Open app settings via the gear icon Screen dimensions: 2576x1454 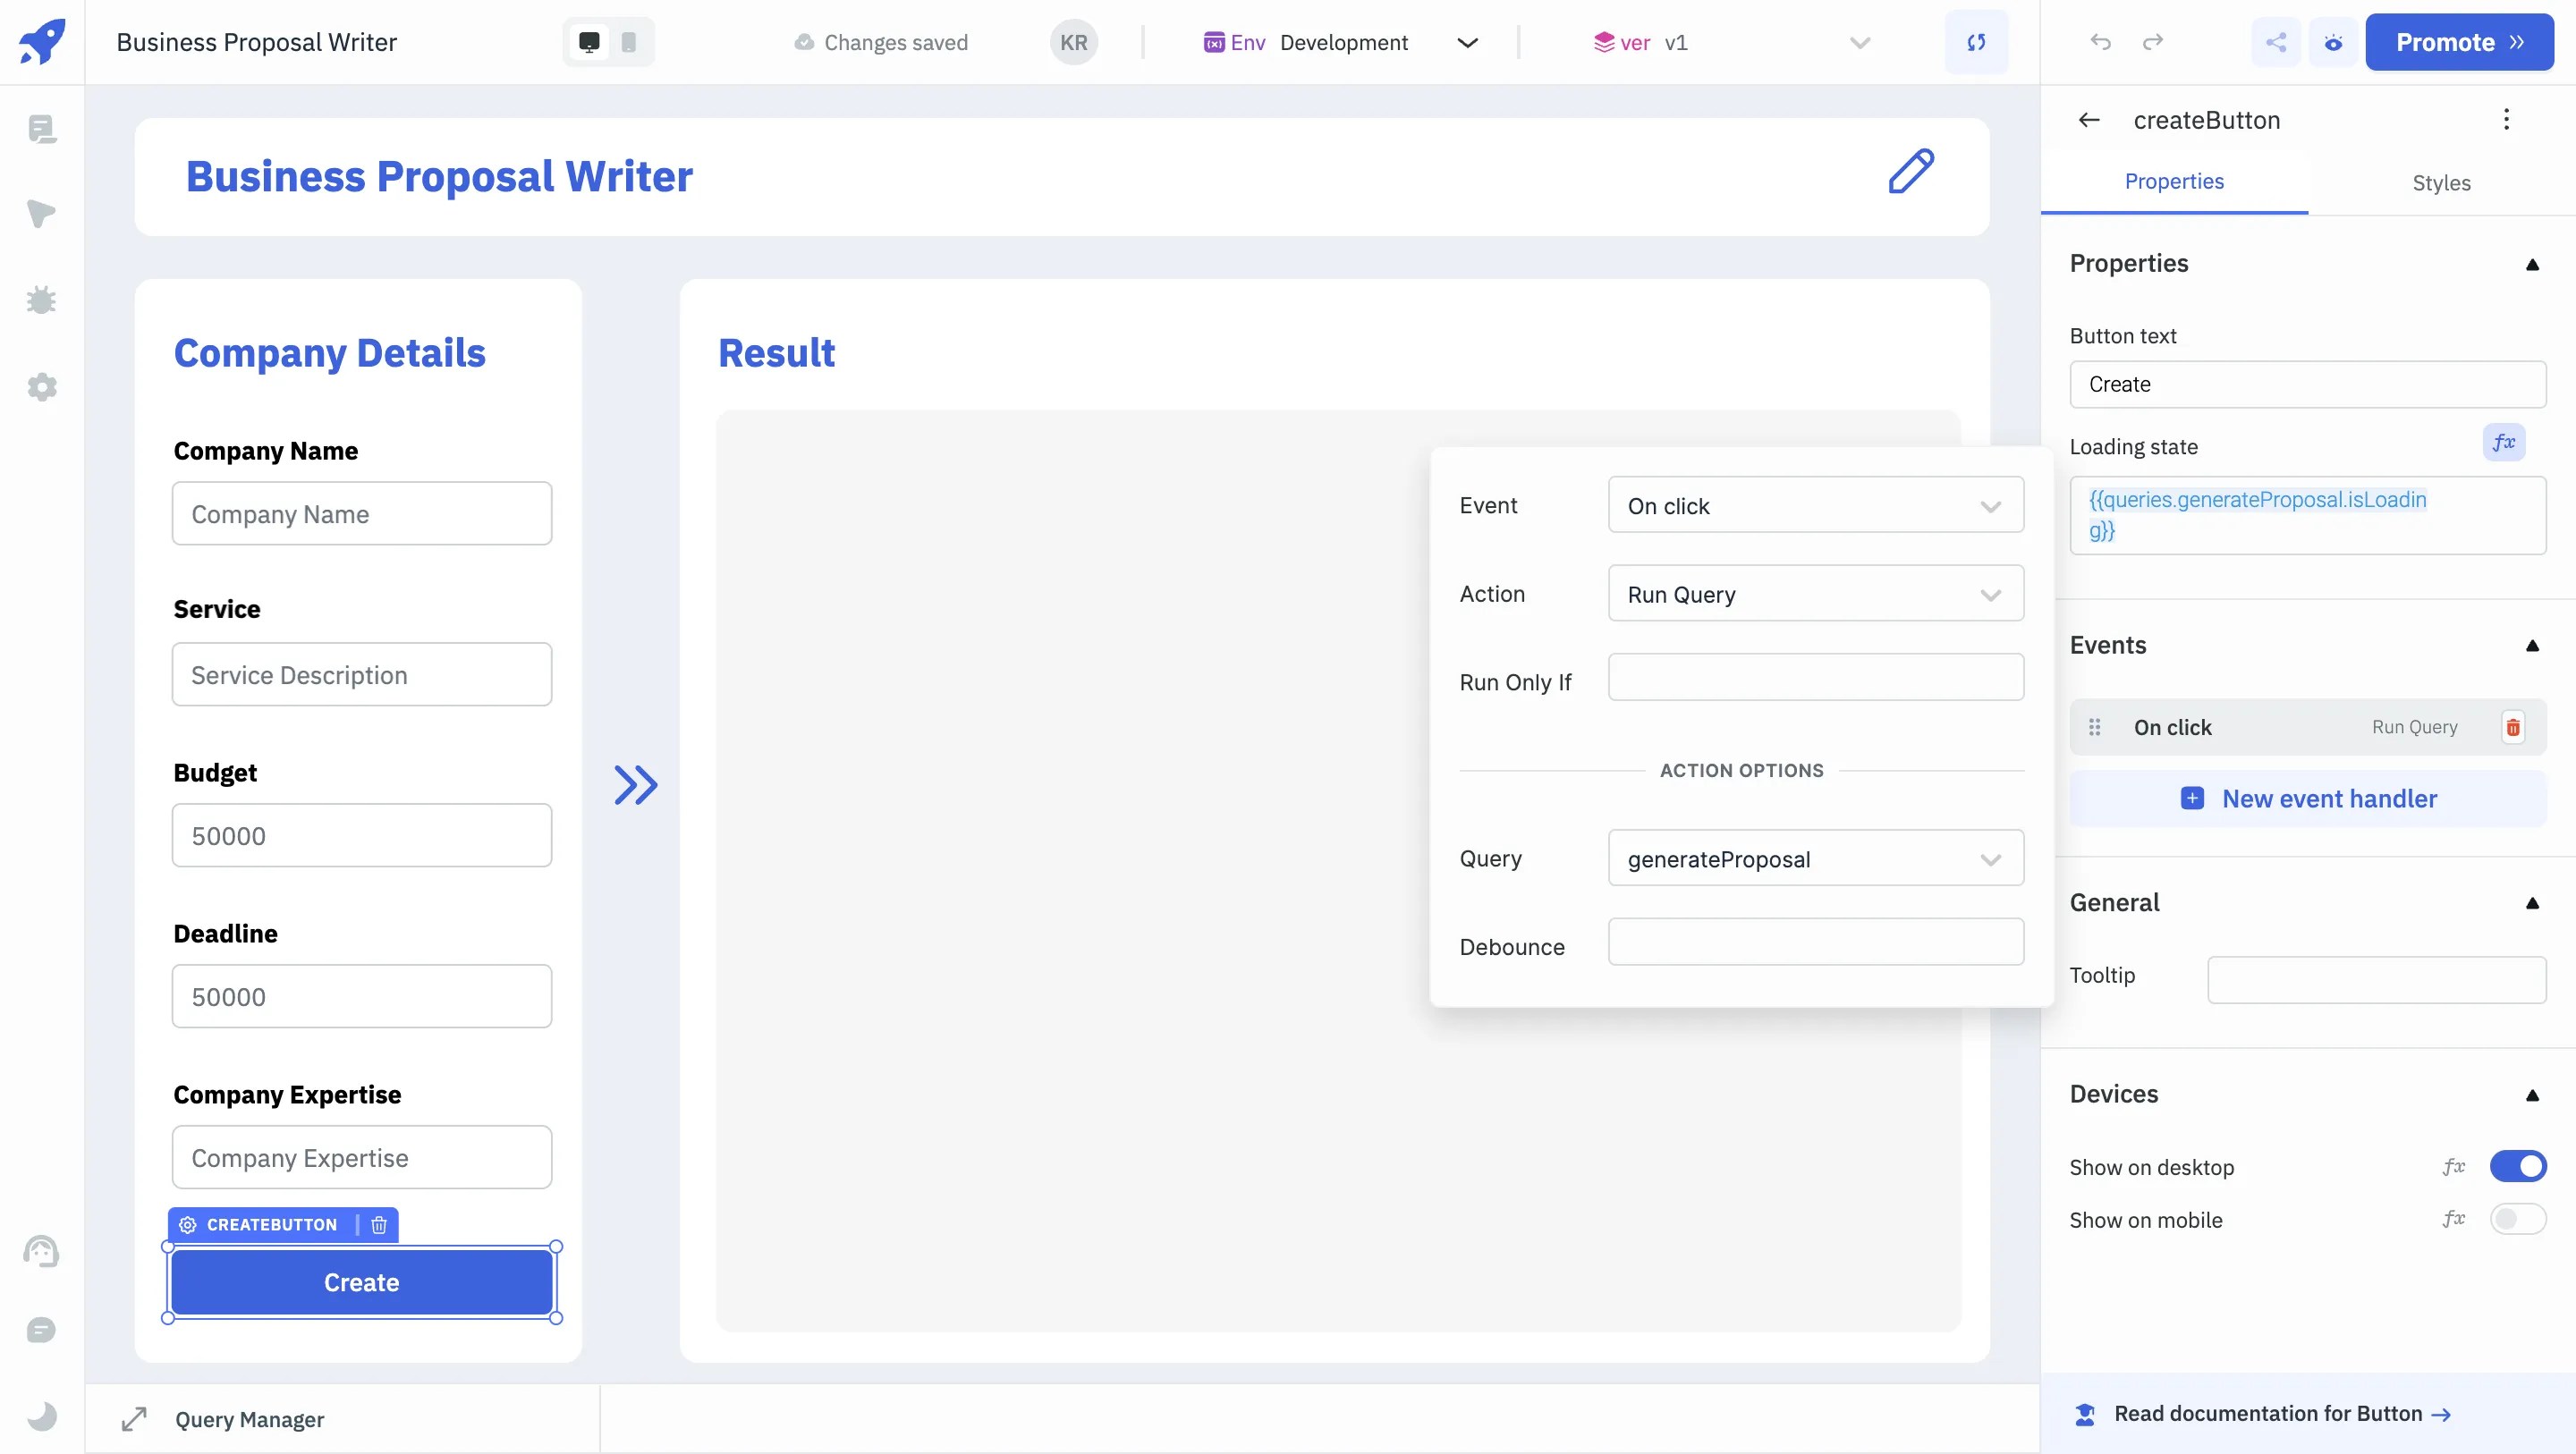42,388
